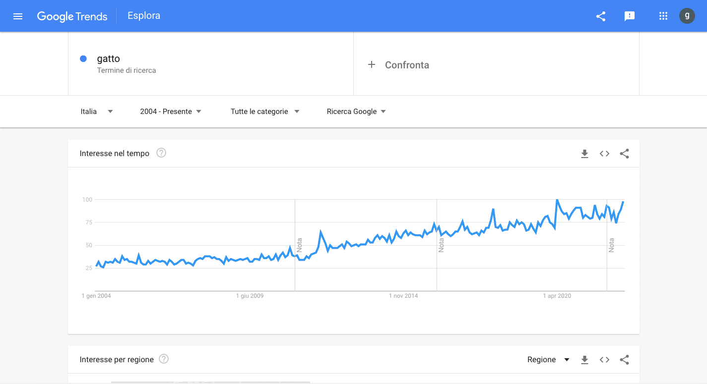Viewport: 707px width, 384px height.
Task: Expand the Tutte le categorie dropdown
Action: [x=264, y=111]
